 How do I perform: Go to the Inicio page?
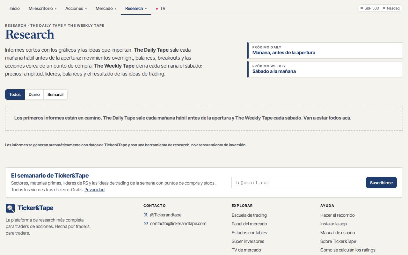(x=15, y=8)
